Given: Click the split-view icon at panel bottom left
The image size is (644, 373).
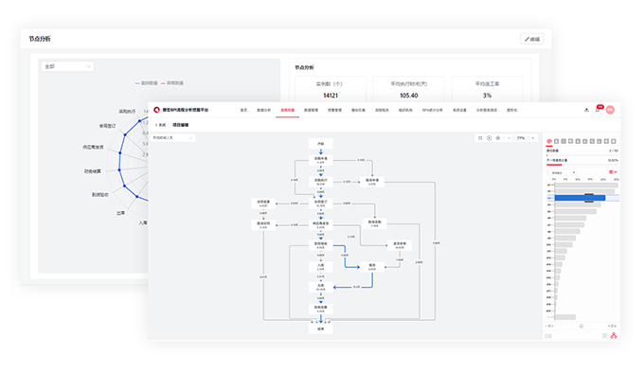Looking at the screenshot, I should [548, 336].
